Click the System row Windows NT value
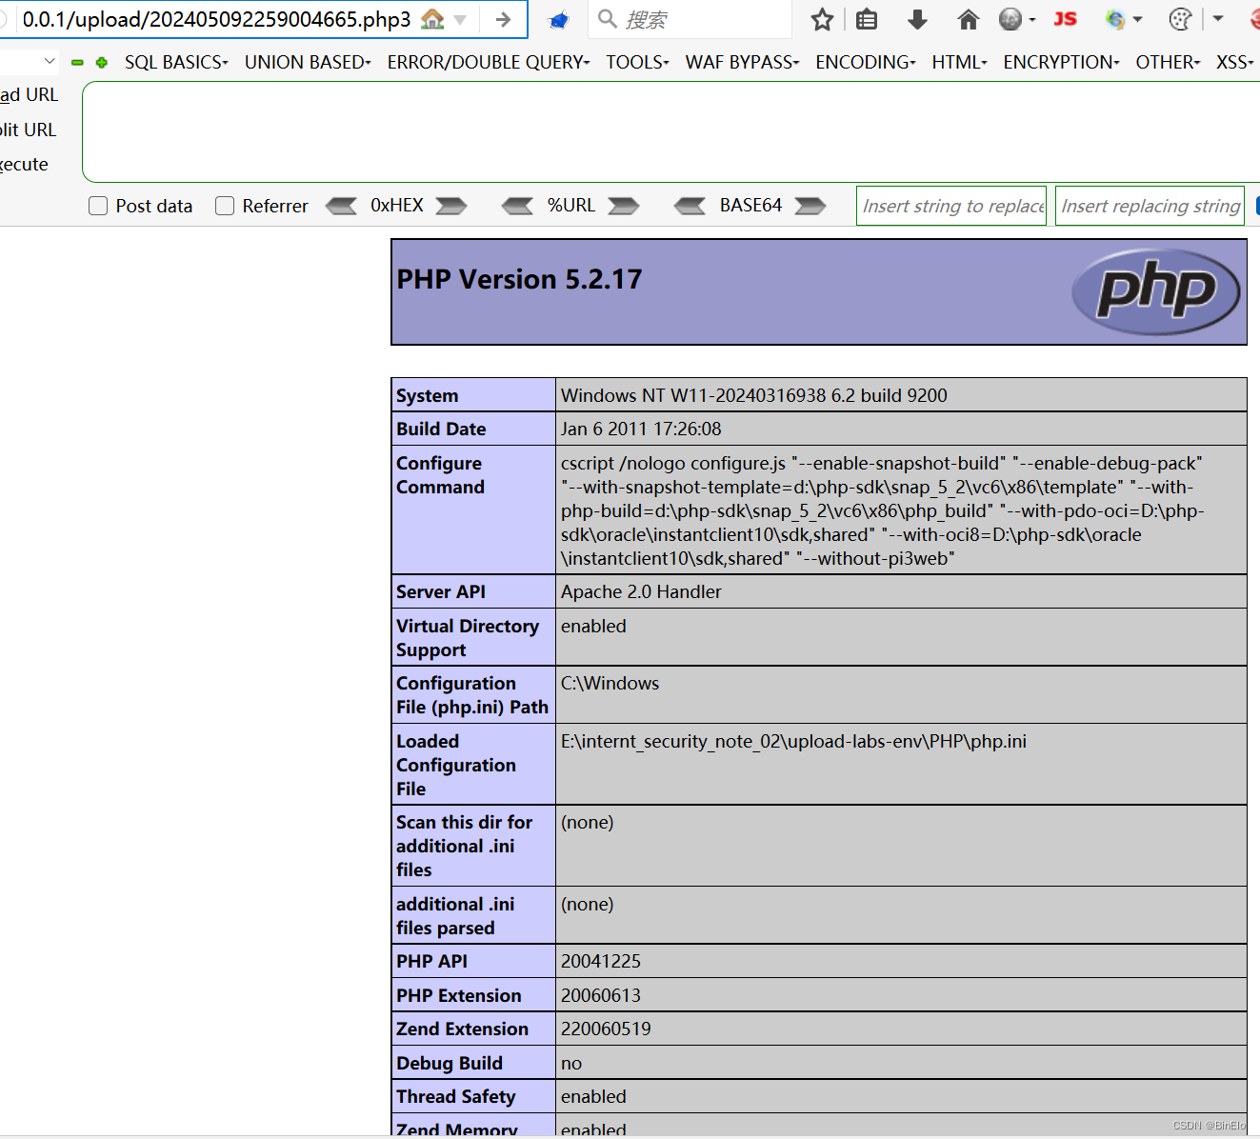 (753, 395)
